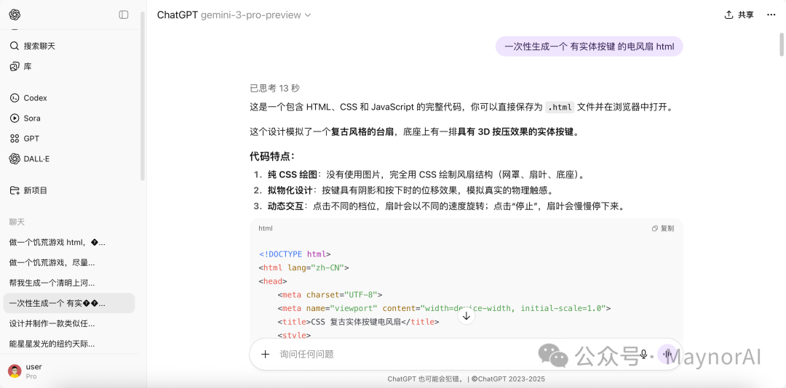
Task: Open chat 帮我生成一个清明上河...
Action: click(69, 283)
